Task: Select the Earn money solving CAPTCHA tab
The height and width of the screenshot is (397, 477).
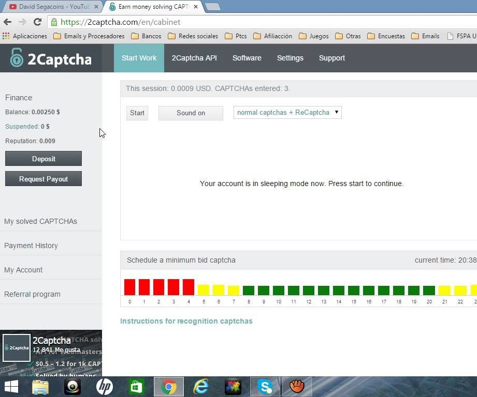Action: pos(153,6)
